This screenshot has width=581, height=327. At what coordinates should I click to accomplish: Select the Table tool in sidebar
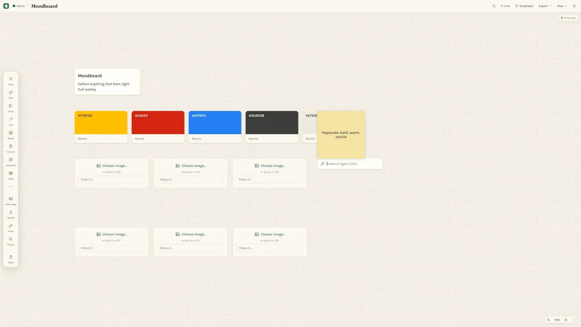(11, 175)
